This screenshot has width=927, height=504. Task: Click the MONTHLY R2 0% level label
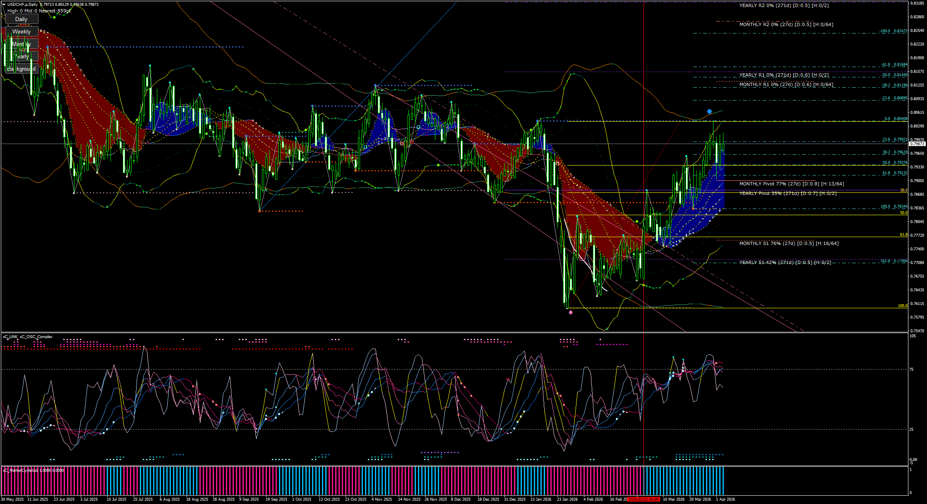(786, 24)
